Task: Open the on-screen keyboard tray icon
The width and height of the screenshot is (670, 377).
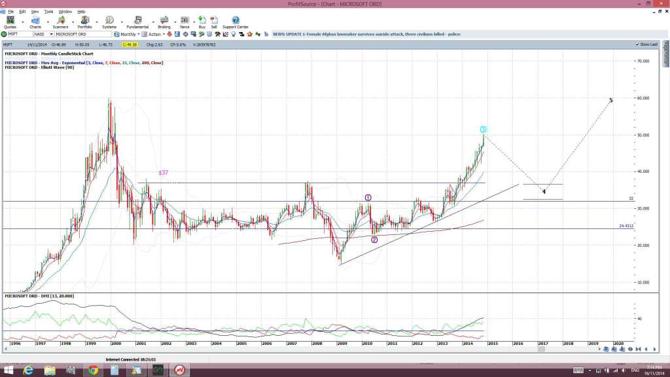Action: click(x=578, y=370)
